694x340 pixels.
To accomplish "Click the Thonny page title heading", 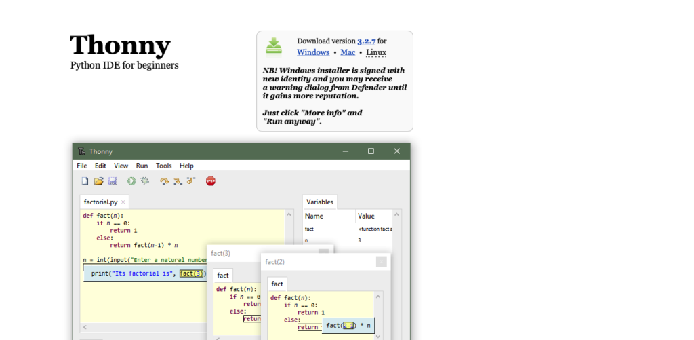I will click(x=121, y=45).
